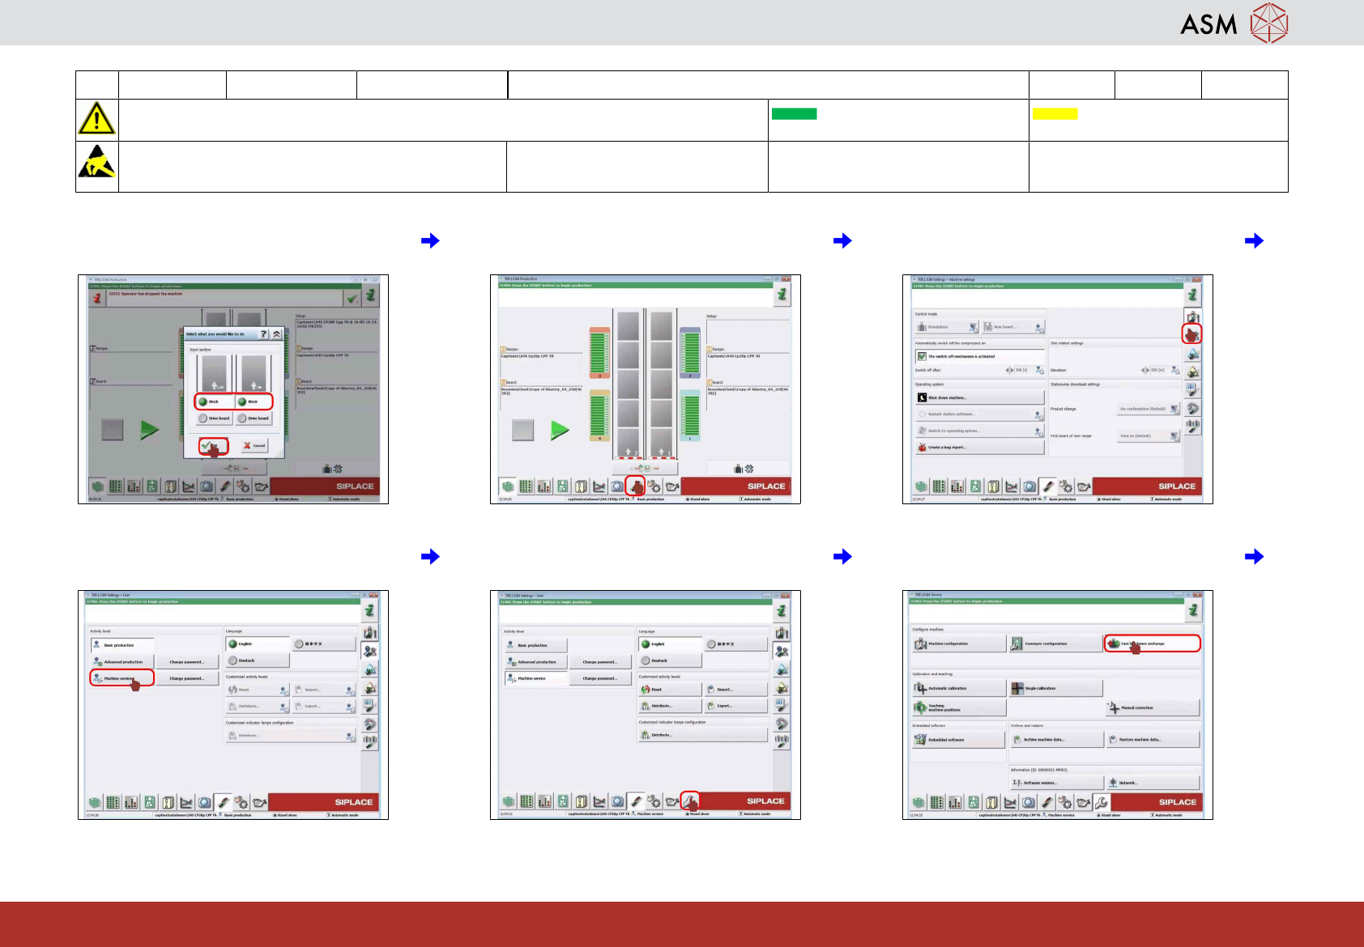Viewport: 1364px width, 947px height.
Task: Open Teaching machine positions in the Service screenshot
Action: point(959,707)
